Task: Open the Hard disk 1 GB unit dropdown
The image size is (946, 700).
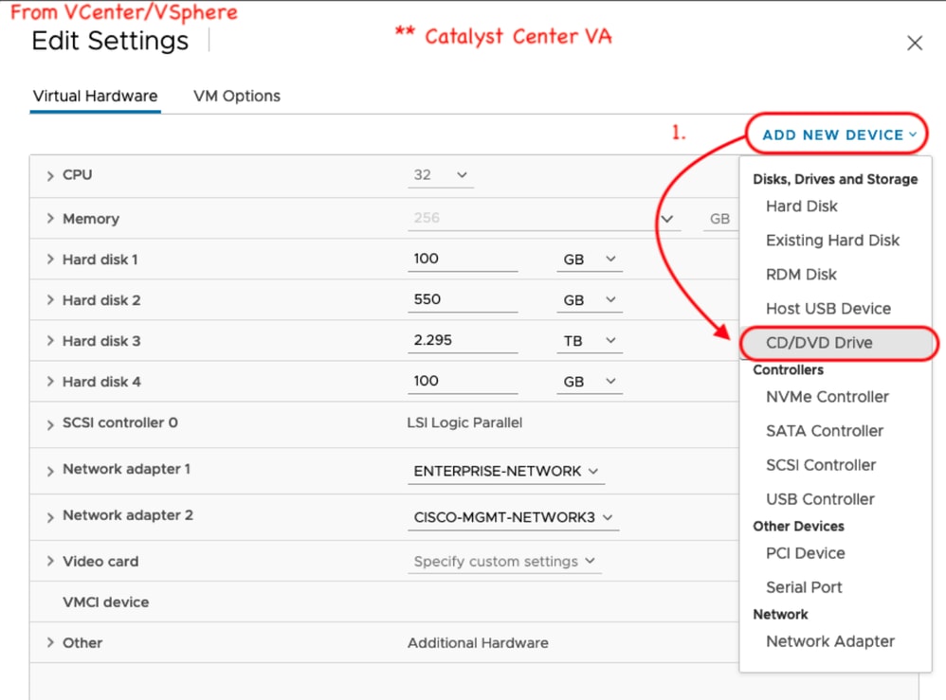Action: coord(590,260)
